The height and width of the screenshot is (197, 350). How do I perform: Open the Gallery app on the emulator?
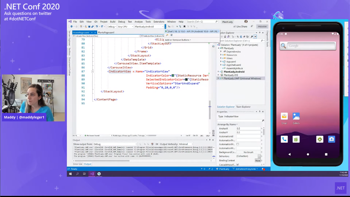[x=296, y=116]
